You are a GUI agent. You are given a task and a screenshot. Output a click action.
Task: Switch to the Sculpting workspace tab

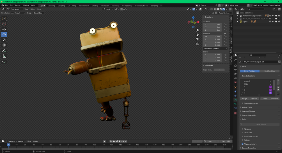click(x=61, y=6)
